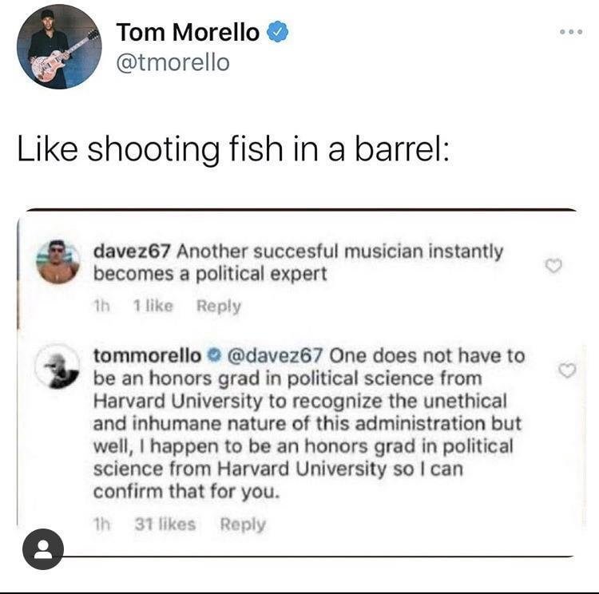Click Tom Morello's guitar profile picture

point(59,46)
